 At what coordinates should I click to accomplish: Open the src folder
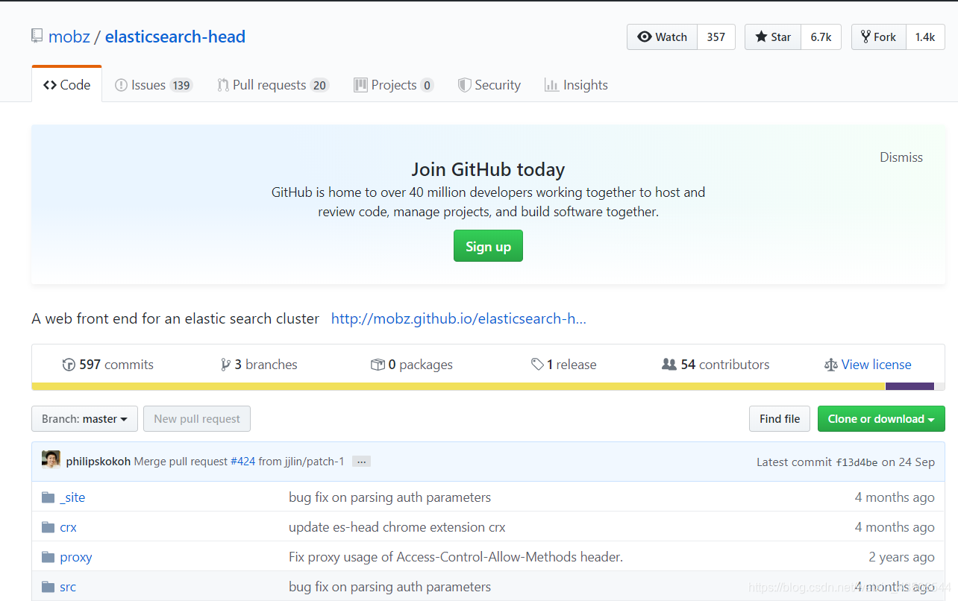click(68, 587)
